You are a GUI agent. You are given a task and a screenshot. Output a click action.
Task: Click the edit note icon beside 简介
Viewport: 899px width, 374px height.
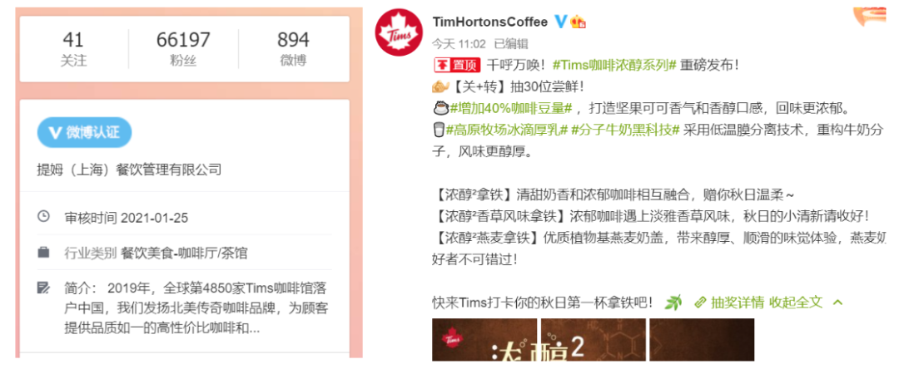(x=43, y=288)
